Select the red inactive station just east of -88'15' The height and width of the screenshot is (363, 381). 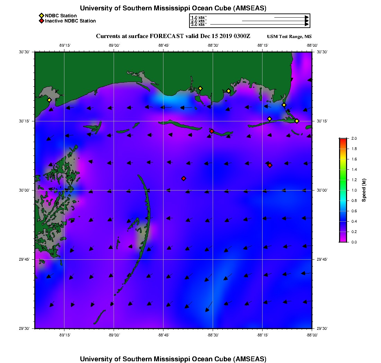click(x=270, y=165)
